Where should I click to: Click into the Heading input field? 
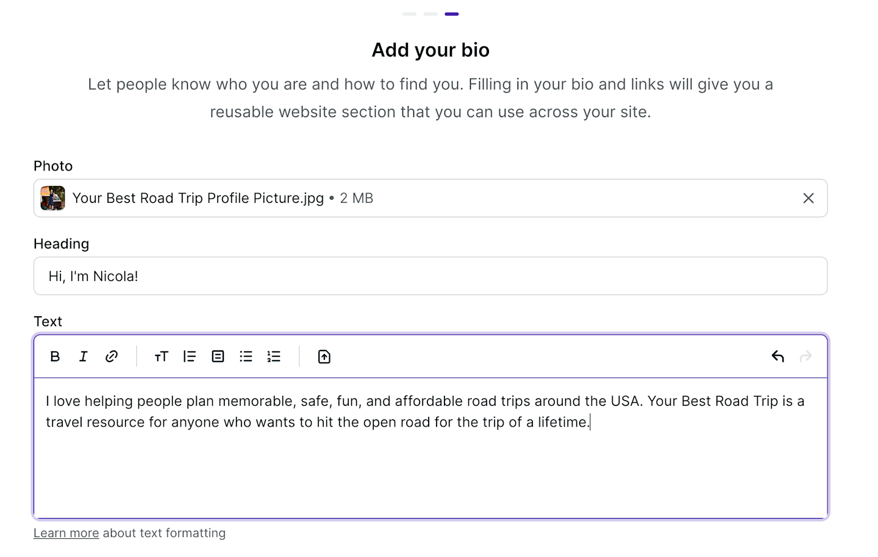430,276
